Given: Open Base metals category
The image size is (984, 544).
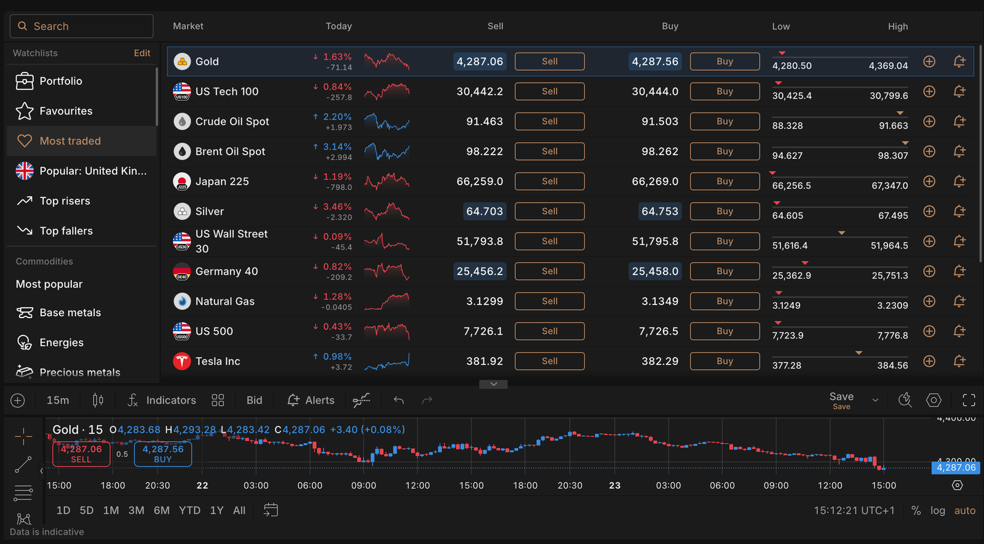Looking at the screenshot, I should pyautogui.click(x=81, y=313).
